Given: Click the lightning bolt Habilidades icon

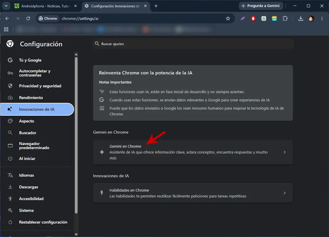Looking at the screenshot, I should [x=102, y=193].
